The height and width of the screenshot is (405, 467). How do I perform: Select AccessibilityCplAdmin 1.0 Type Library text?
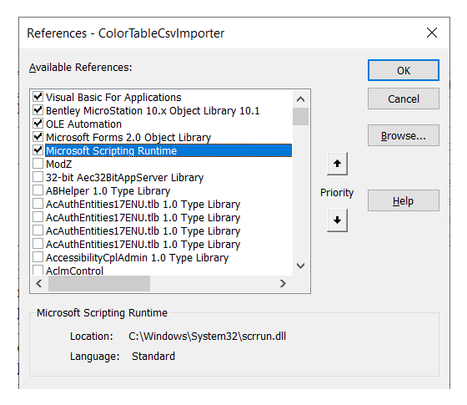(137, 258)
